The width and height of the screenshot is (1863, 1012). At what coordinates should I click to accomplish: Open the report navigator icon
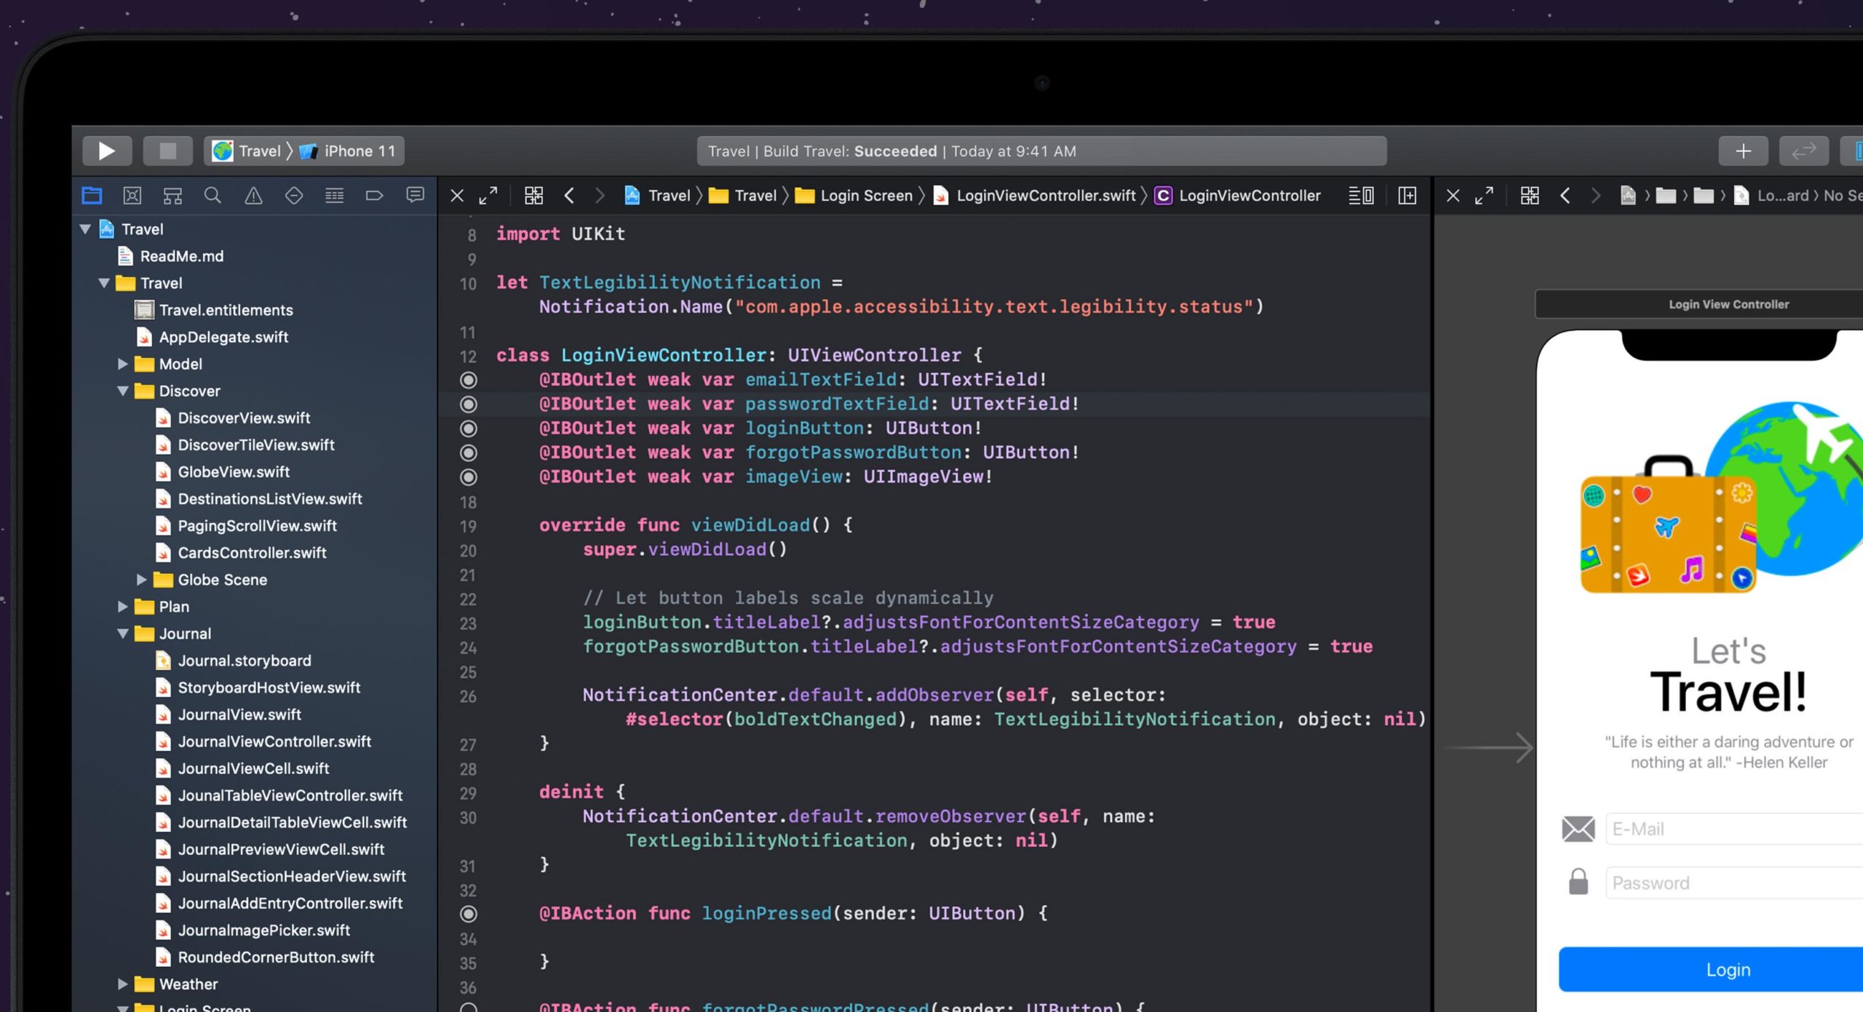tap(415, 195)
